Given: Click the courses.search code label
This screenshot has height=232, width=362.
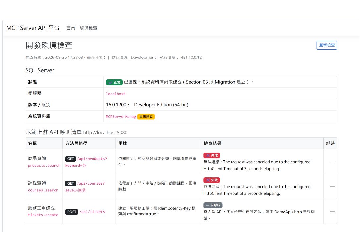Looking at the screenshot, I should tap(43, 190).
